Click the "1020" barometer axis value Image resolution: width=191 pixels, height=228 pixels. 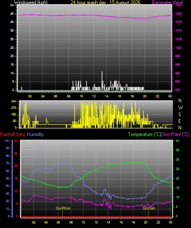click(x=179, y=14)
